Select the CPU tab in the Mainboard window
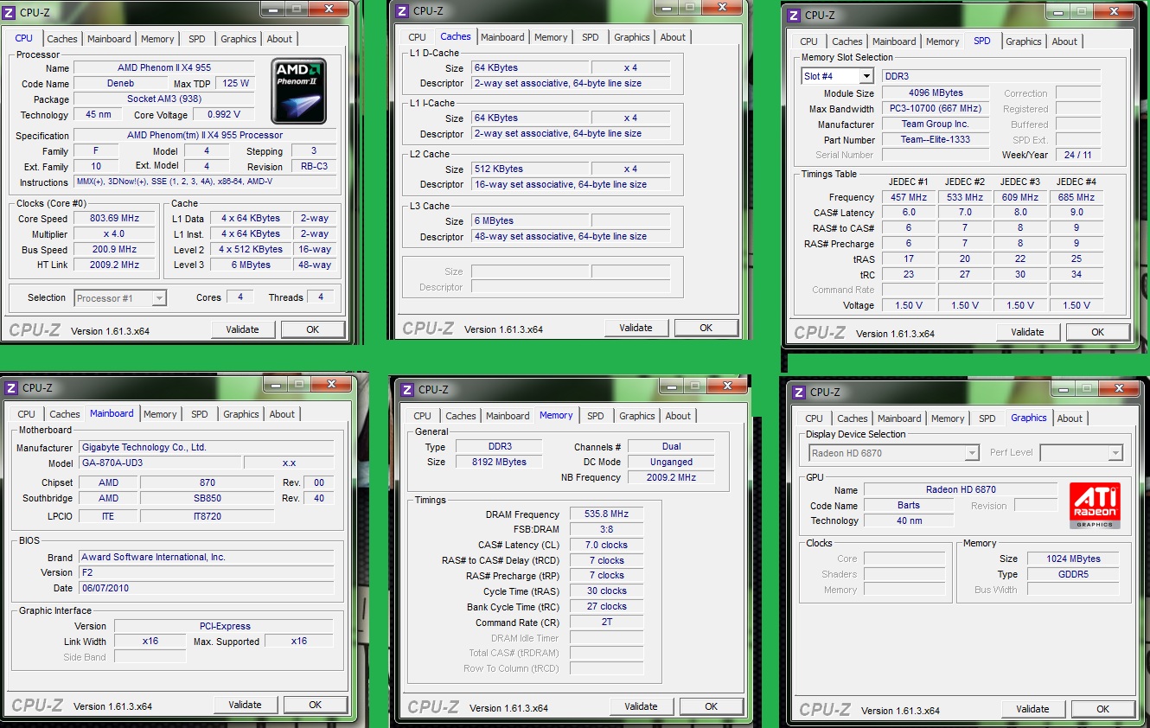Viewport: 1150px width, 728px height. 27,414
